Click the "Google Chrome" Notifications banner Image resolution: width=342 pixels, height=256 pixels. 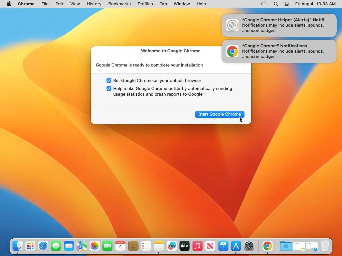pyautogui.click(x=279, y=51)
